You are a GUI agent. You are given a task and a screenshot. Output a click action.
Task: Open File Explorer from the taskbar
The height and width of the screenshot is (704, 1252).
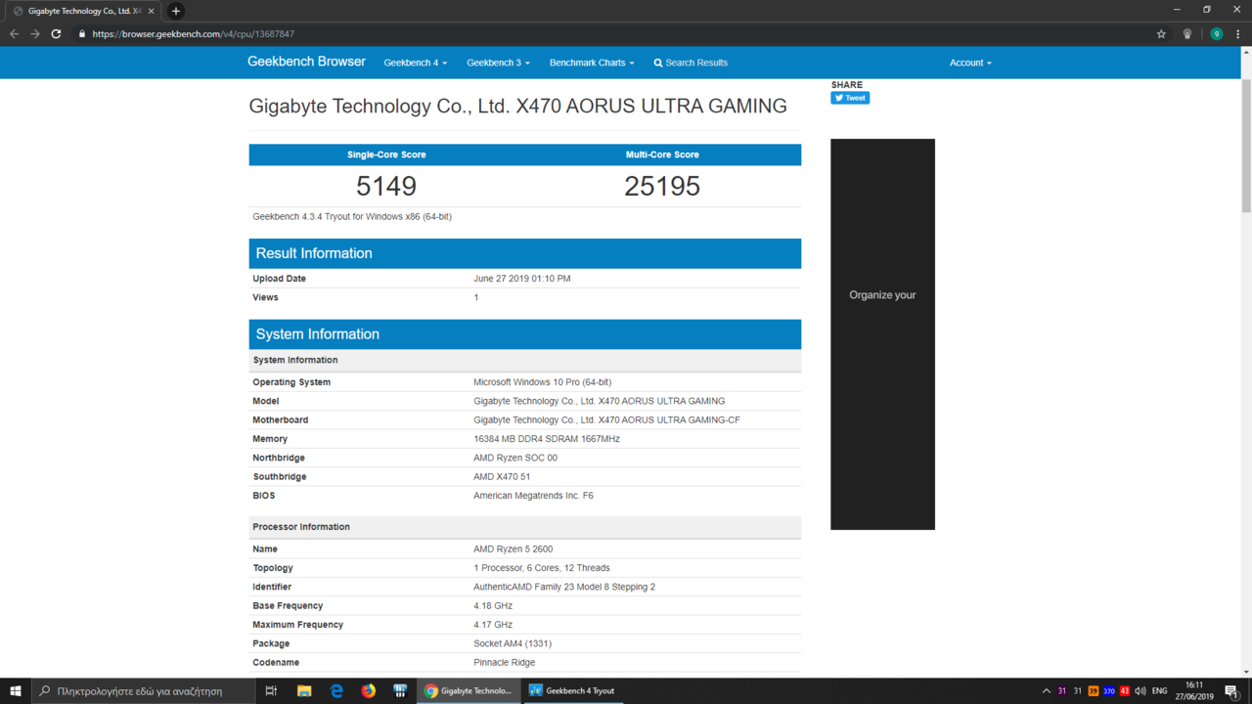[x=304, y=690]
